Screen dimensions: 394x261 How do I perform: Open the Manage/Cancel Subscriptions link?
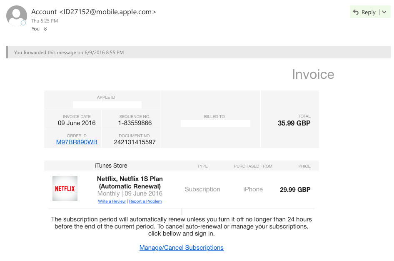[182, 248]
